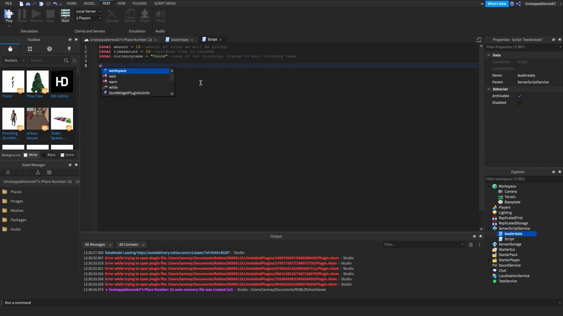Open the Models category dropdown in Toolbox
The width and height of the screenshot is (563, 316).
click(14, 61)
